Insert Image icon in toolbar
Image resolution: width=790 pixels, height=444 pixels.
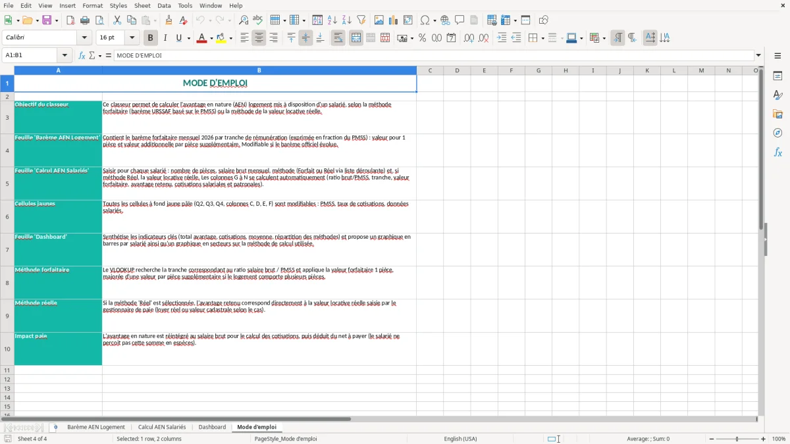click(x=379, y=20)
